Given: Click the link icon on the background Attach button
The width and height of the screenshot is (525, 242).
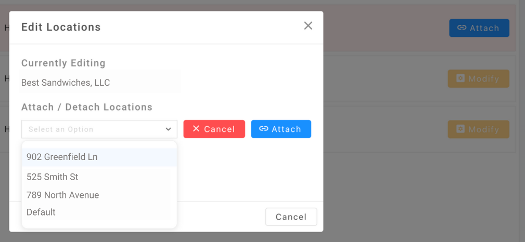Looking at the screenshot, I should [x=462, y=28].
